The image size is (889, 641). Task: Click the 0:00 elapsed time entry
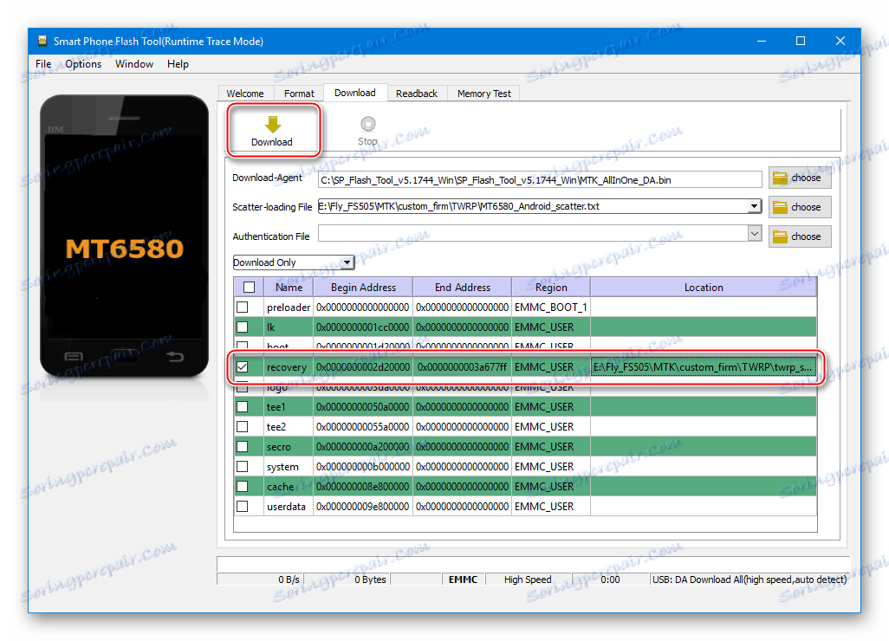coord(610,579)
